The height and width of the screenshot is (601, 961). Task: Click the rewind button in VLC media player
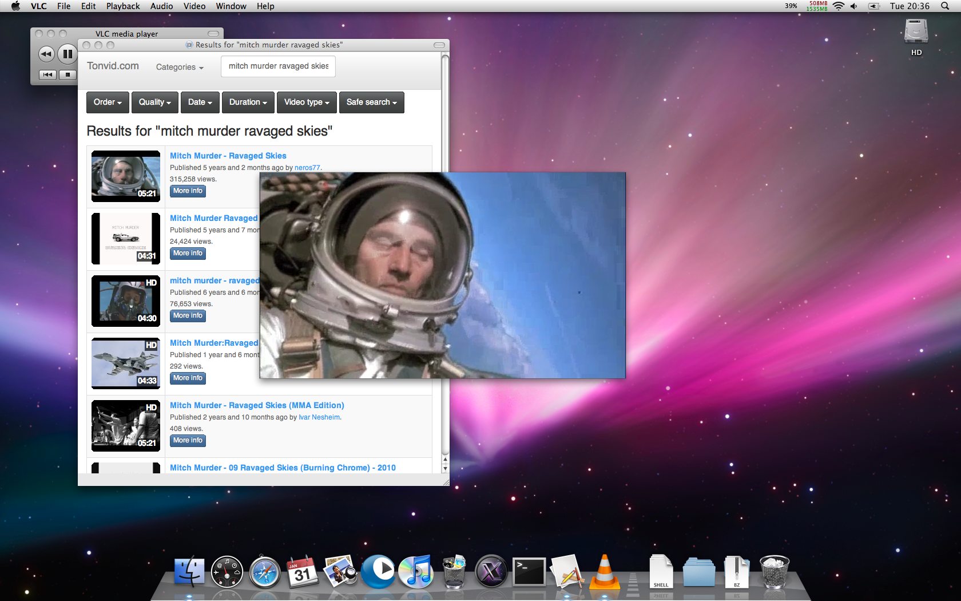46,54
